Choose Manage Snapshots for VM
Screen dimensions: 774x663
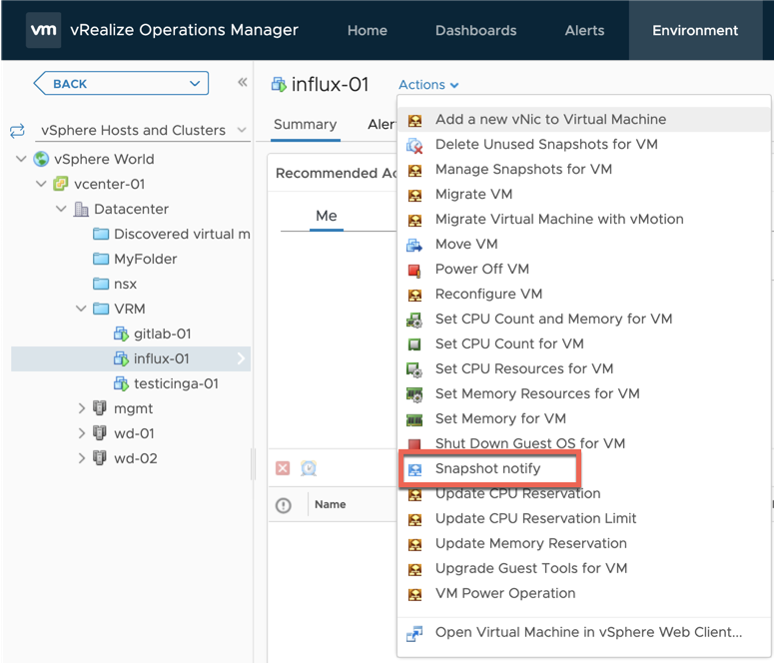pos(583,170)
